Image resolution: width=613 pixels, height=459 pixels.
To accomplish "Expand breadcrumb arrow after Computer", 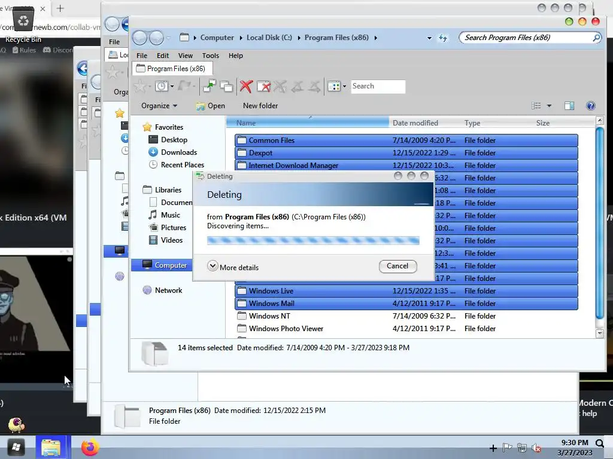I will (x=239, y=38).
